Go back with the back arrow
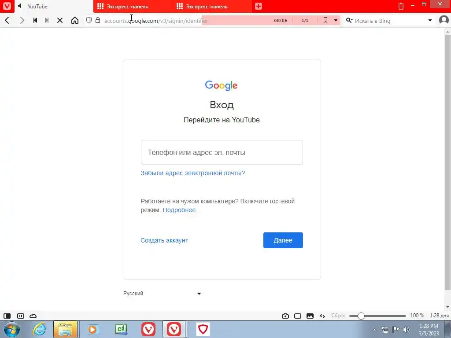This screenshot has width=451, height=338. click(7, 20)
